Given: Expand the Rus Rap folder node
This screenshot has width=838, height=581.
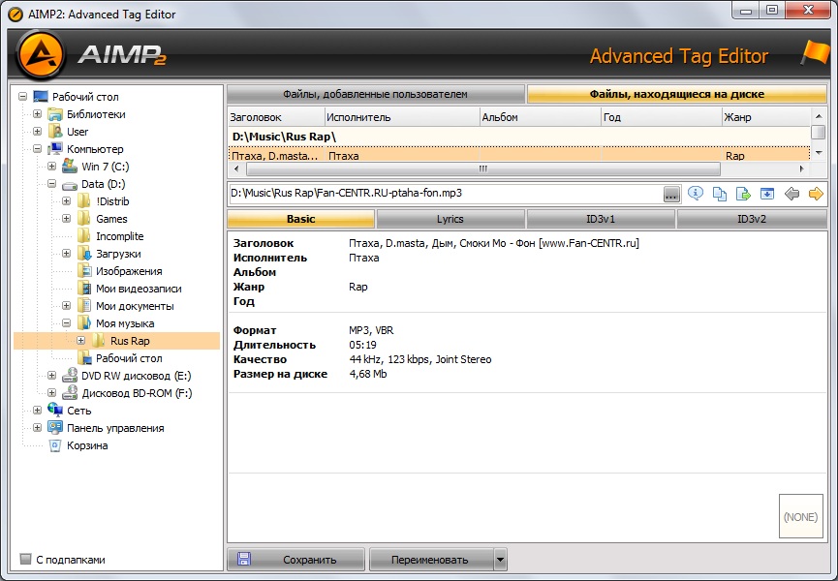Looking at the screenshot, I should pos(80,341).
